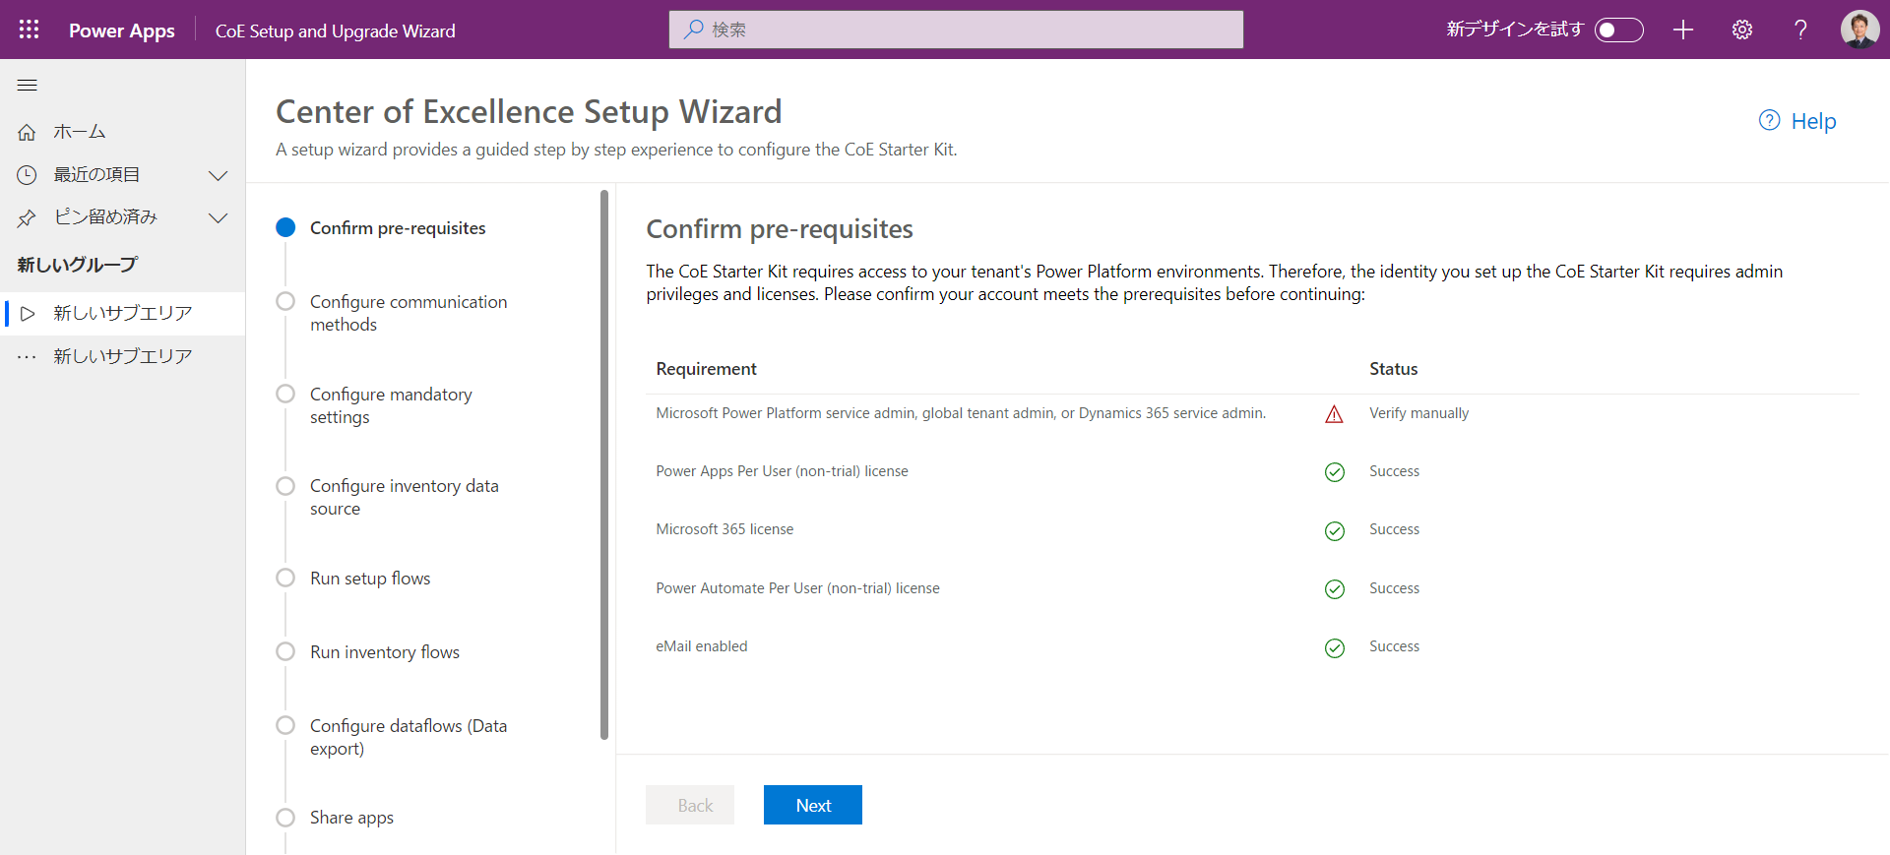Click eMail enabled success checkmark icon
The image size is (1890, 855).
click(x=1334, y=648)
